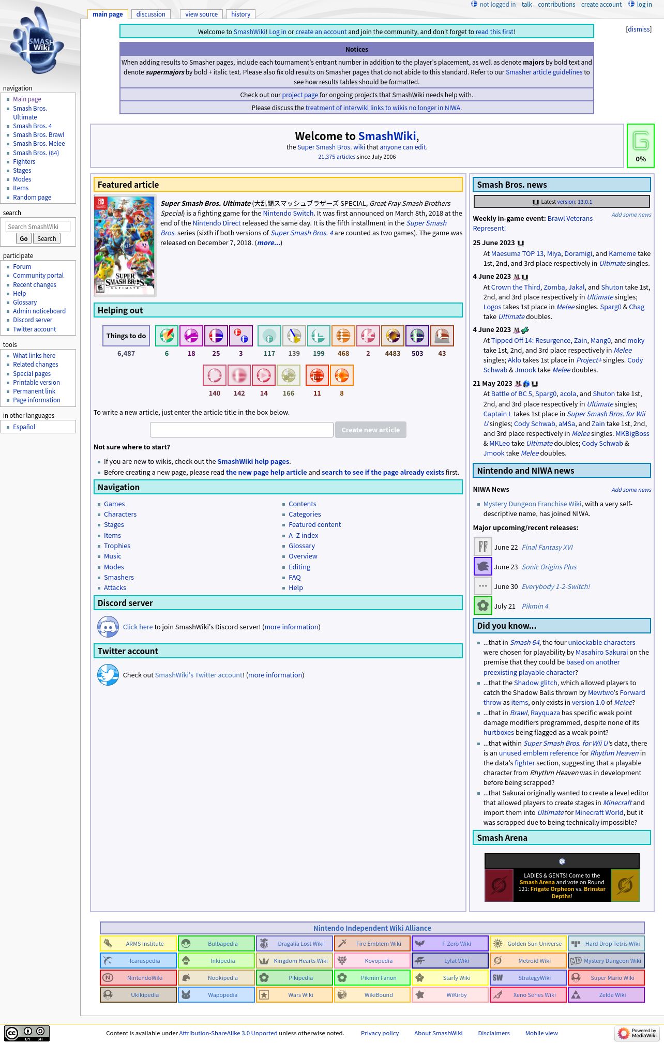664x1043 pixels.
Task: Open the Mobile view footer link
Action: [x=541, y=1033]
